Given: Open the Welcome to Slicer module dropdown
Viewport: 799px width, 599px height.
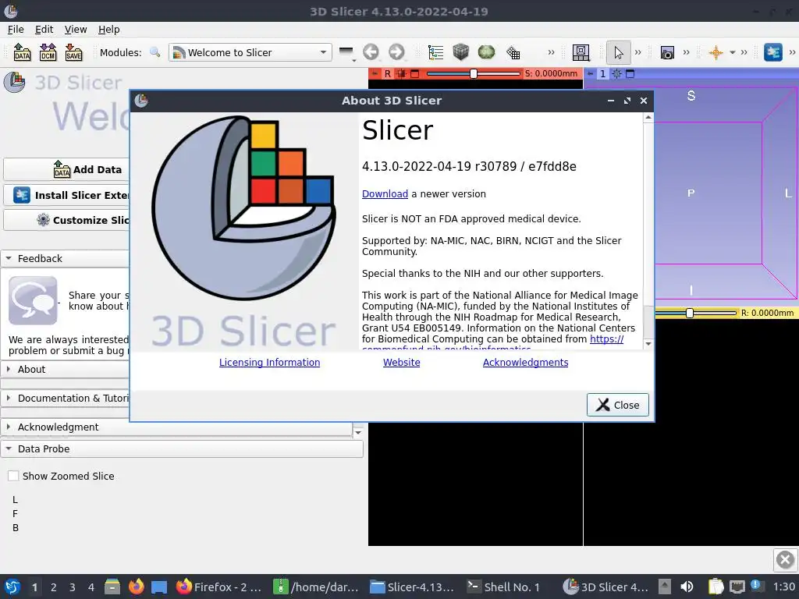Looking at the screenshot, I should pyautogui.click(x=250, y=52).
